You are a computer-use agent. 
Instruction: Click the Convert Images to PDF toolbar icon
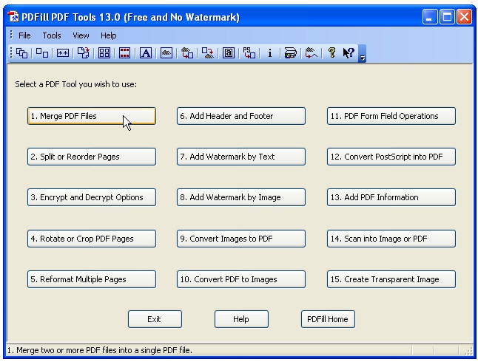pos(187,53)
